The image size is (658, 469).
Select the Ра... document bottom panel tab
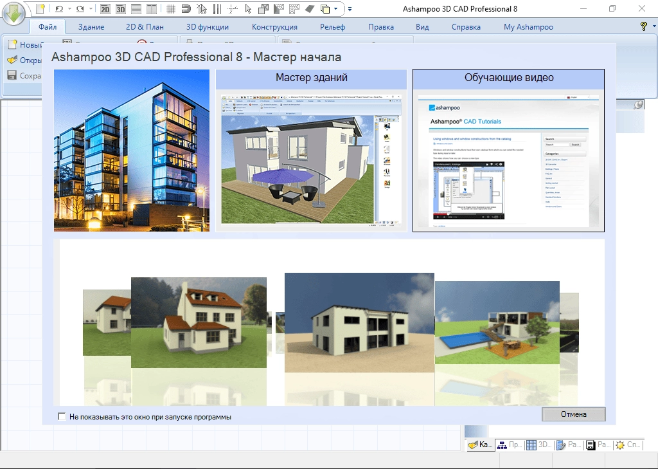[598, 445]
